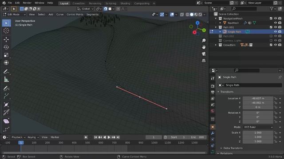The height and width of the screenshot is (159, 284).
Task: Open the Render properties tab
Action: click(x=213, y=86)
